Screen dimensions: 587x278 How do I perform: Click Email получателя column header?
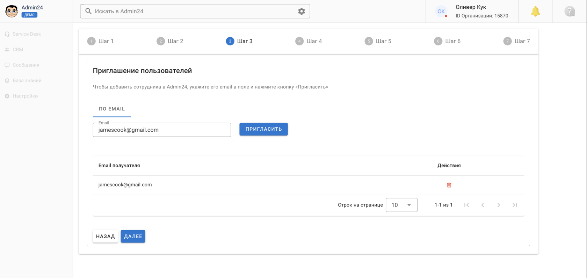(x=119, y=165)
